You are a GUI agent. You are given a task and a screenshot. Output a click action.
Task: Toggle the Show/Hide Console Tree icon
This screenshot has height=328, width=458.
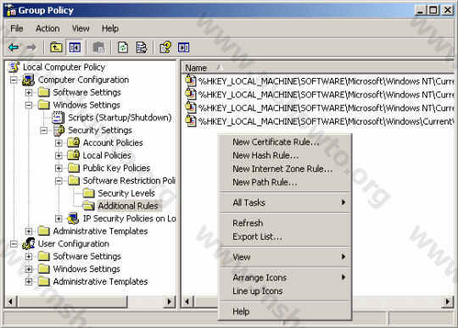pos(75,47)
